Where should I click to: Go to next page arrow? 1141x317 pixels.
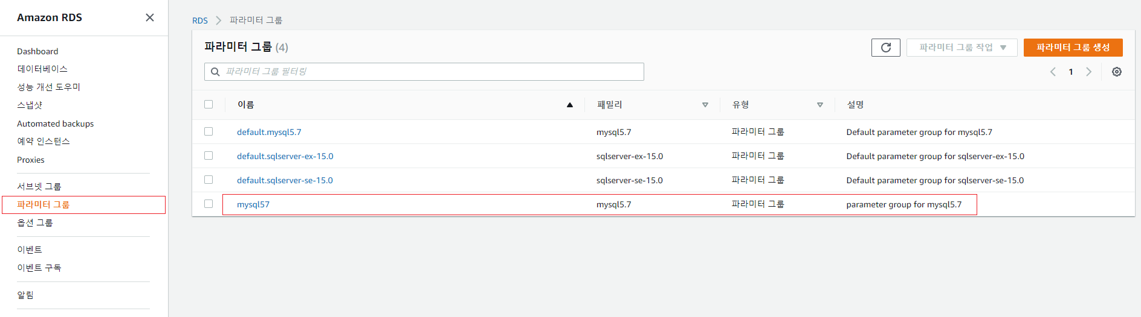pos(1088,72)
